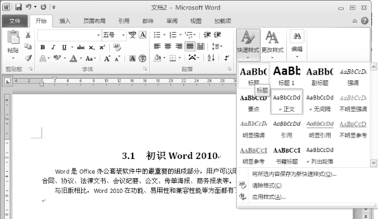Align the paragraph right
This screenshot has height=219, width=378.
pyautogui.click(x=179, y=46)
